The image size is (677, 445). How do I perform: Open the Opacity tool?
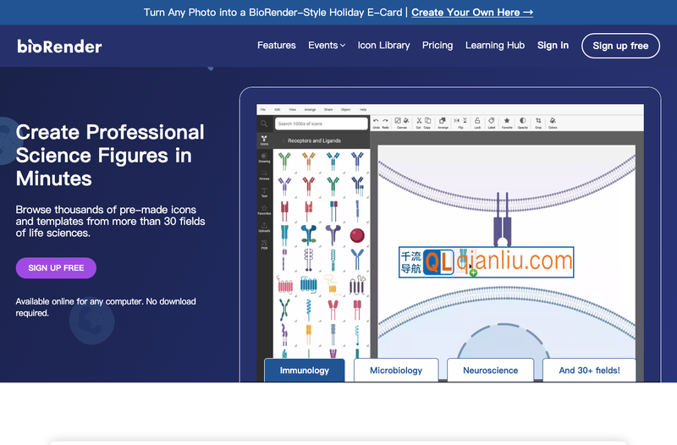(x=522, y=121)
